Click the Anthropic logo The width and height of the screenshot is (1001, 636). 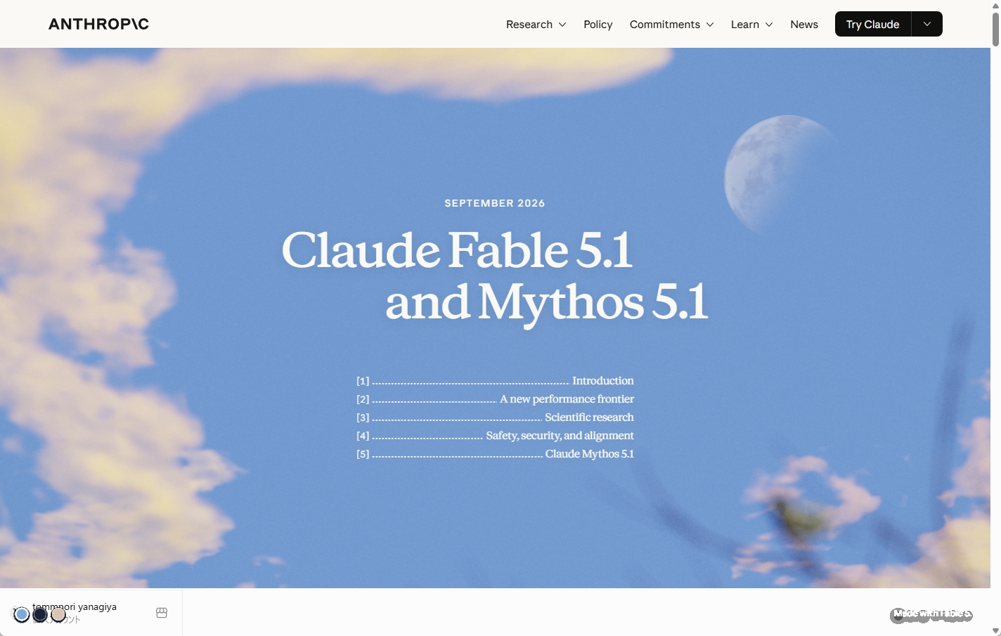pos(98,24)
